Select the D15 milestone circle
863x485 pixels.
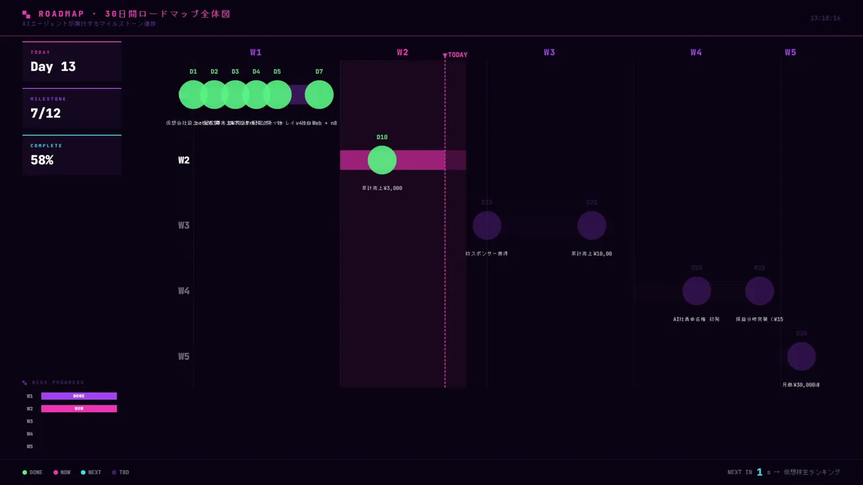pos(487,225)
